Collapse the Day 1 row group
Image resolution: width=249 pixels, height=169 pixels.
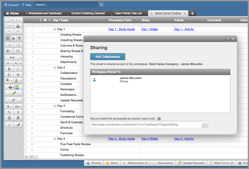coord(55,29)
